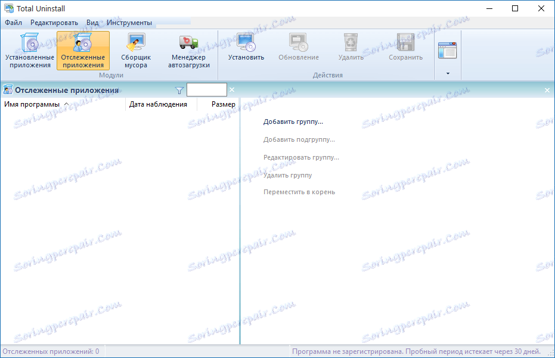The width and height of the screenshot is (555, 358).
Task: Maximize the Total Uninstall window
Action: pyautogui.click(x=515, y=8)
